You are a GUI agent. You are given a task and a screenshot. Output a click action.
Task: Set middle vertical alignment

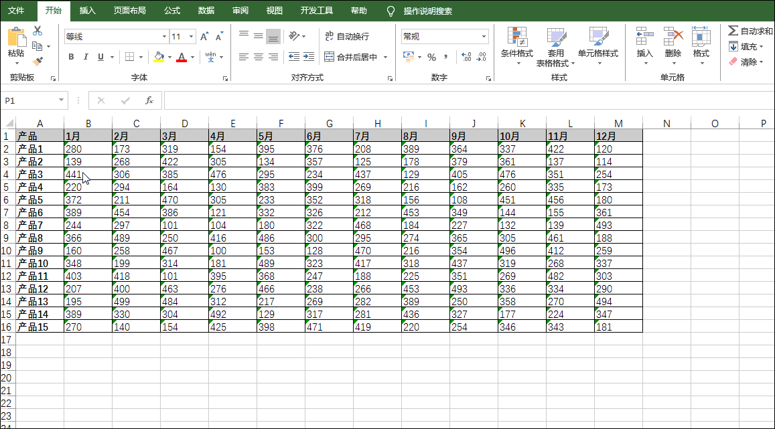pyautogui.click(x=259, y=35)
